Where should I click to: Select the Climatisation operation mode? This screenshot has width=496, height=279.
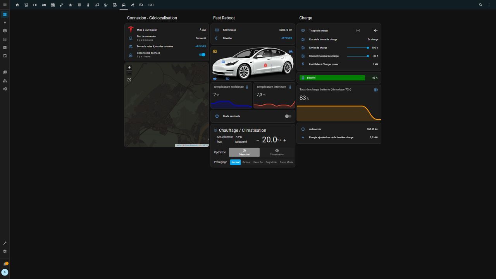tap(277, 152)
